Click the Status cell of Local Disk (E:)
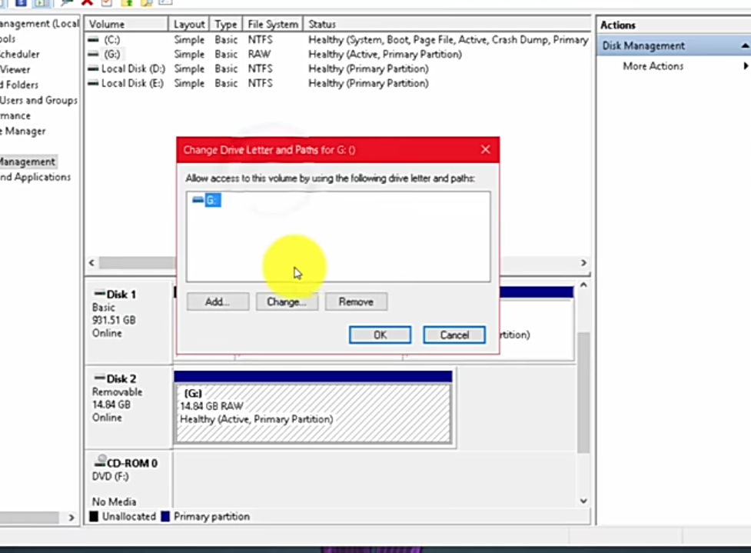The image size is (751, 553). 368,83
